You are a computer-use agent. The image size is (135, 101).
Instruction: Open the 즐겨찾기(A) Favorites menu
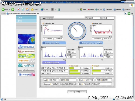(24, 5)
